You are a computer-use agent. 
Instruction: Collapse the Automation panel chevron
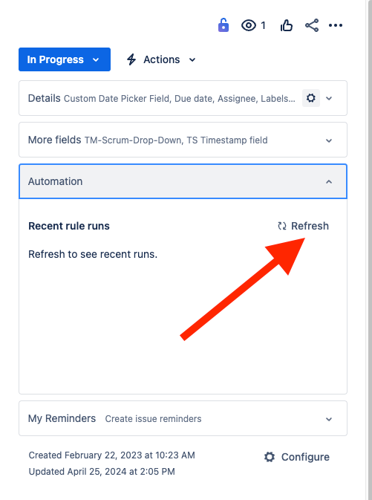(329, 182)
